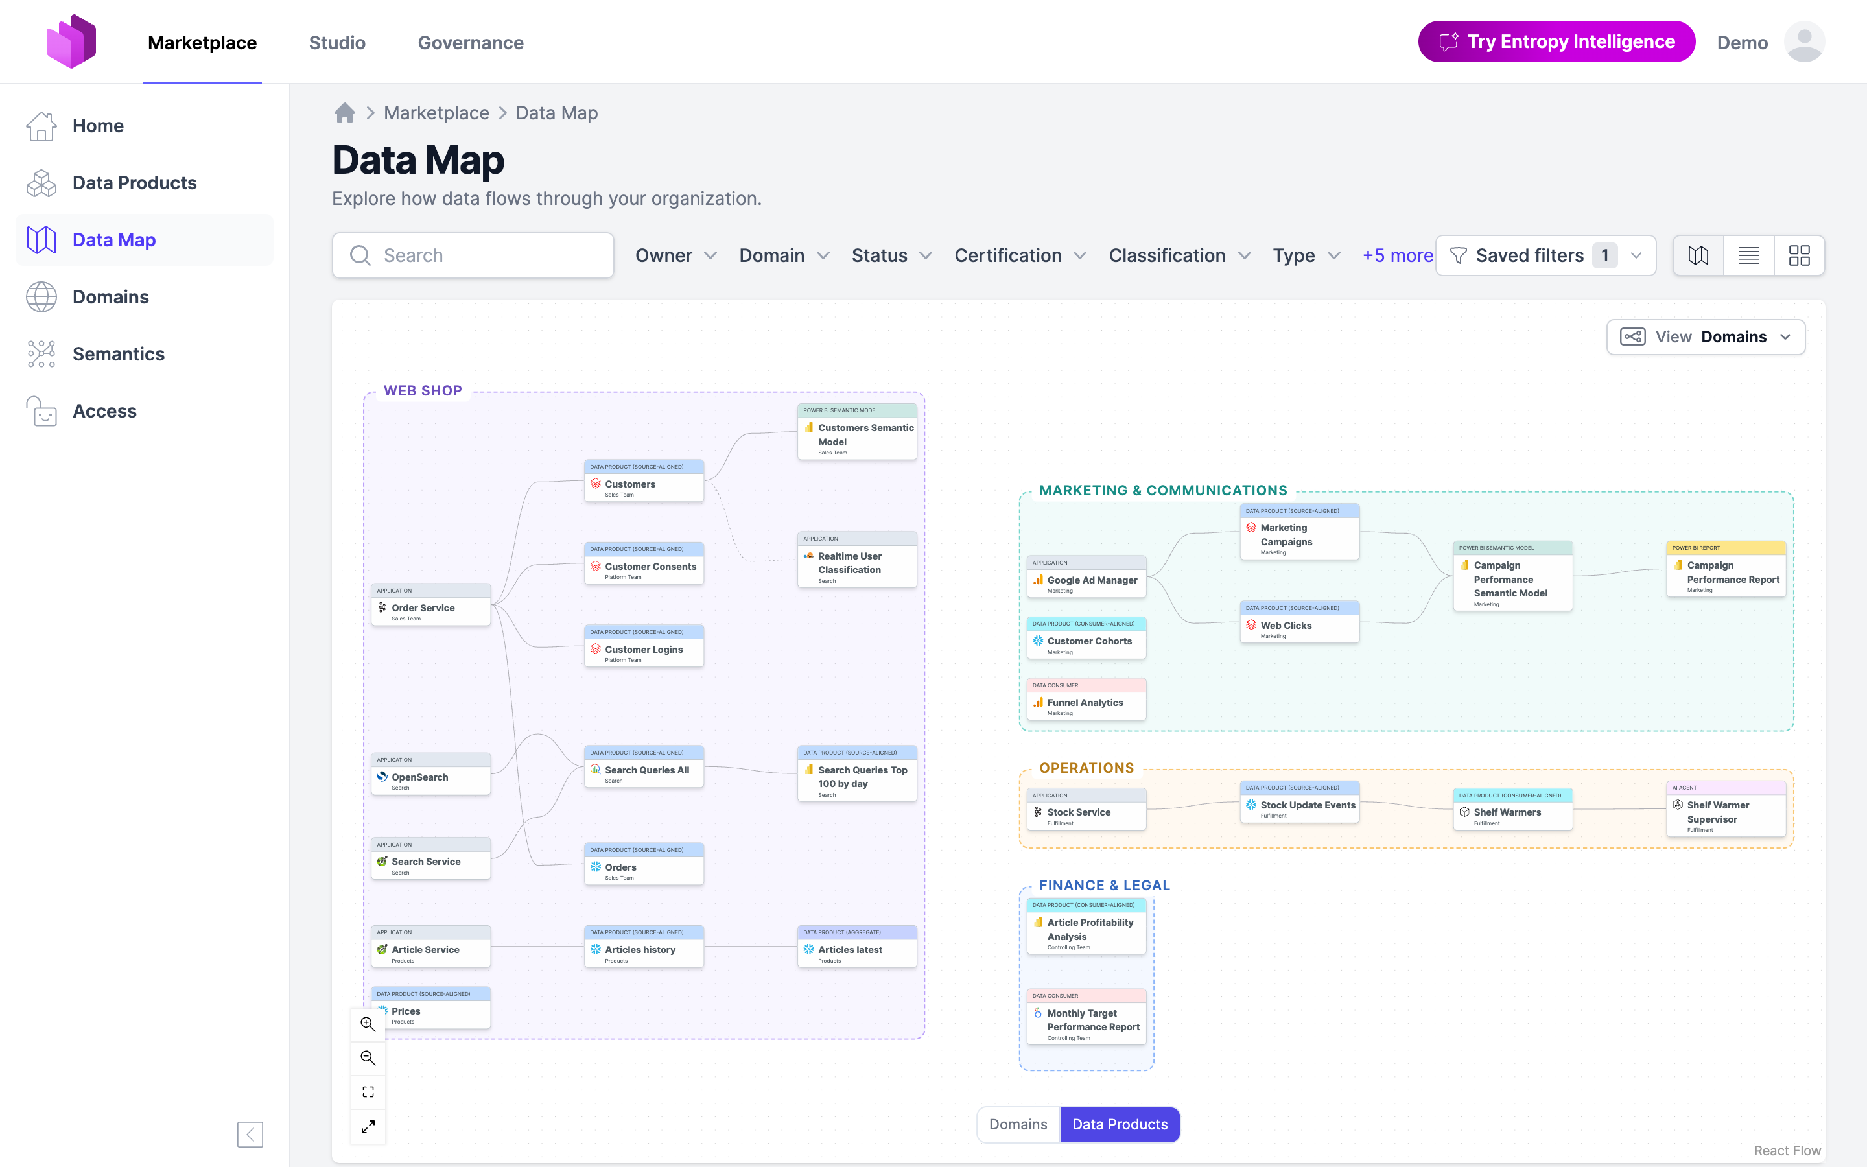1867x1167 pixels.
Task: Click Try Entropy Intelligence button
Action: (1556, 41)
